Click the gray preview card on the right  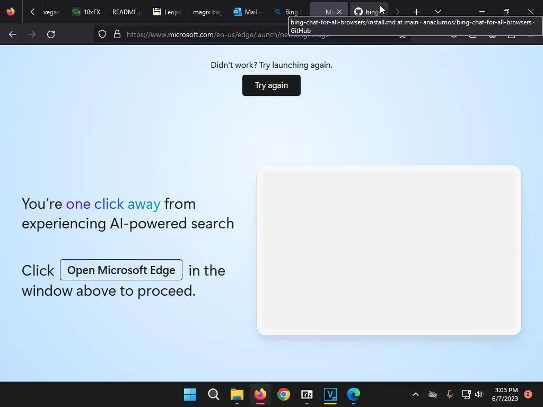tap(389, 250)
